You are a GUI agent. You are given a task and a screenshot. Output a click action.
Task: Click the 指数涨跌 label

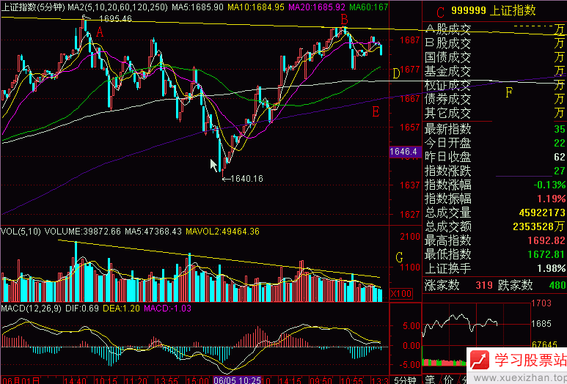click(447, 171)
